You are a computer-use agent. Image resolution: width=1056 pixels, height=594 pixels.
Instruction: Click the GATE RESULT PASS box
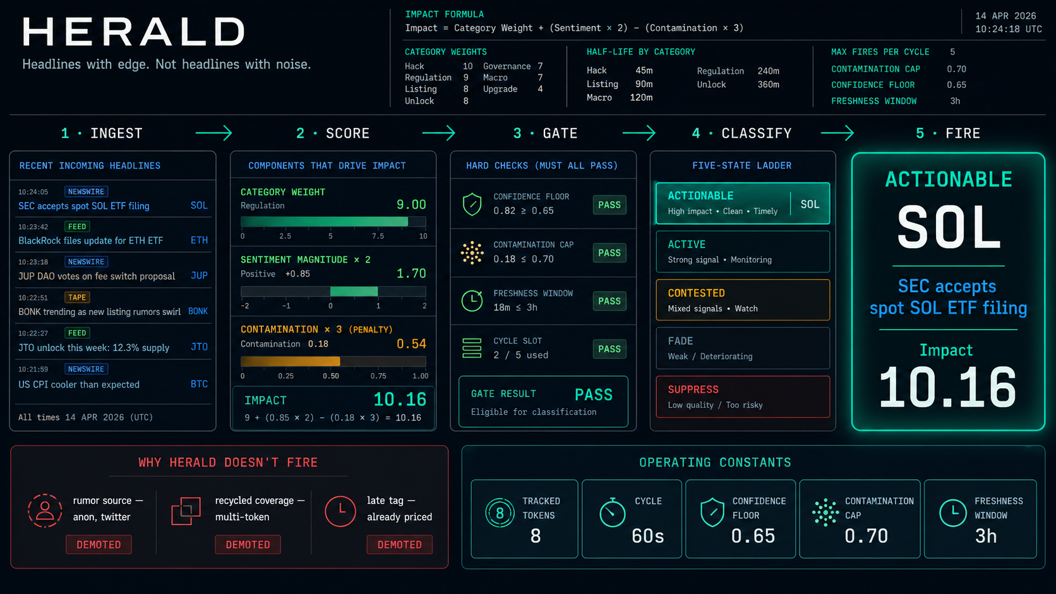(x=543, y=401)
